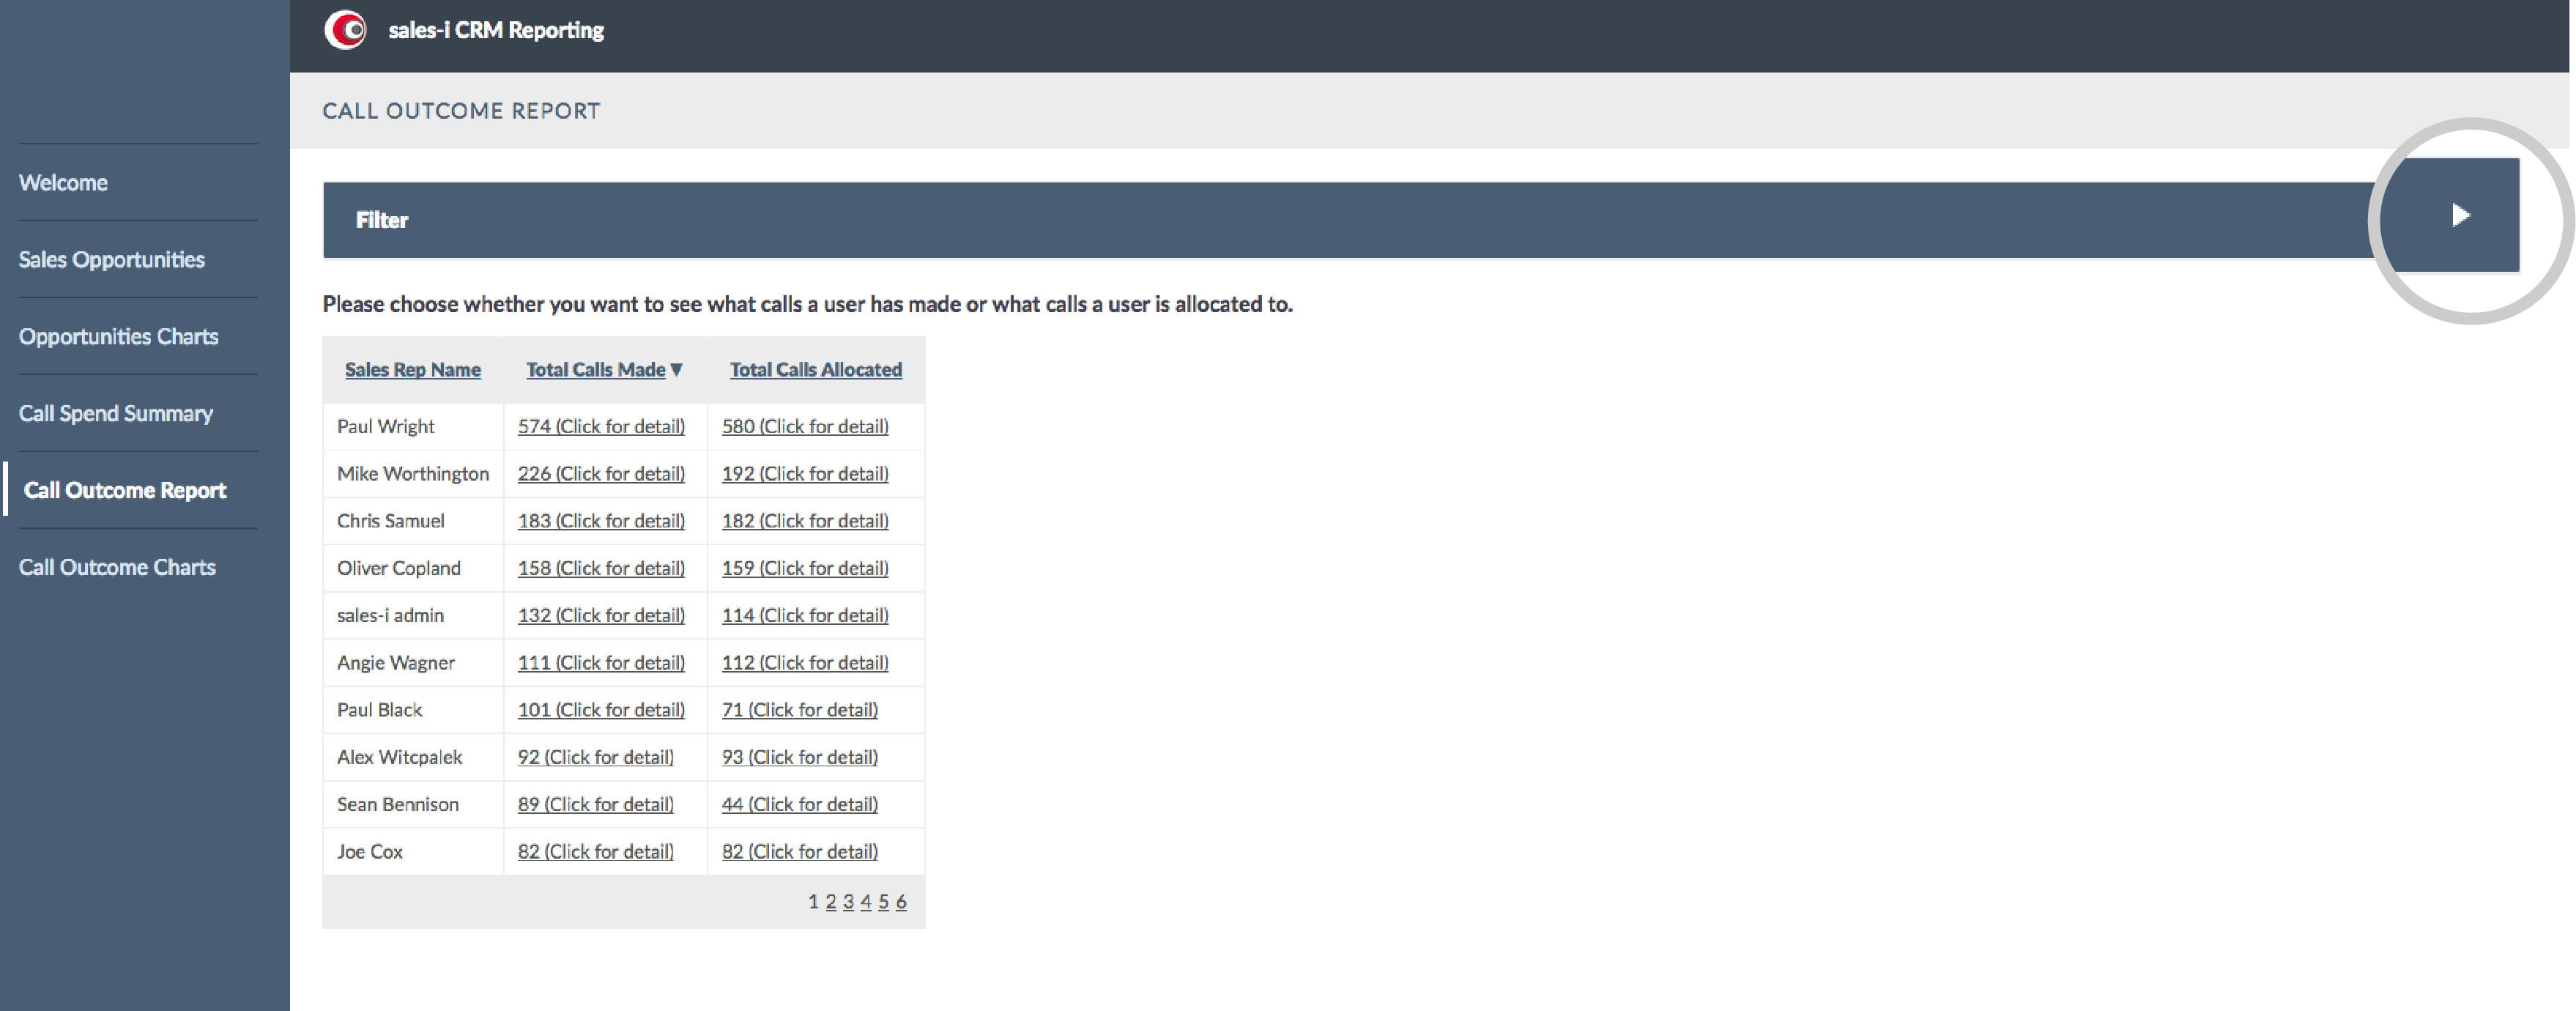
Task: Navigate to page 2 of results
Action: pyautogui.click(x=826, y=899)
